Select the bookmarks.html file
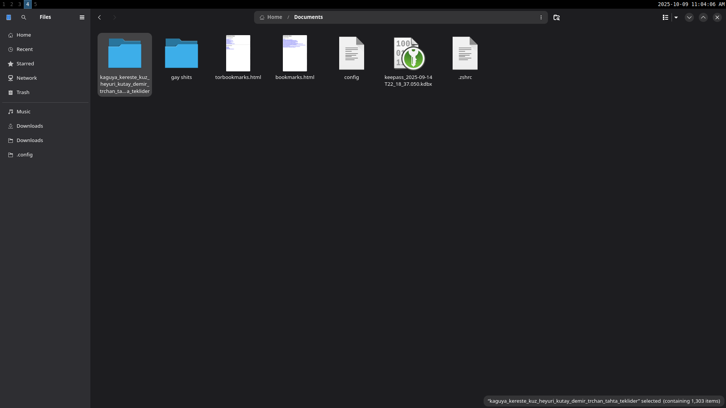 click(295, 53)
